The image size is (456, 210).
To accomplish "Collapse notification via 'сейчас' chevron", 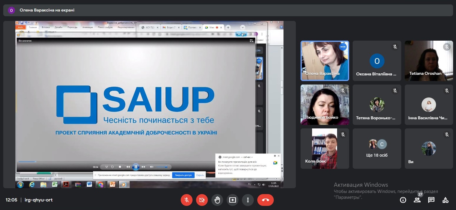I will (252, 157).
